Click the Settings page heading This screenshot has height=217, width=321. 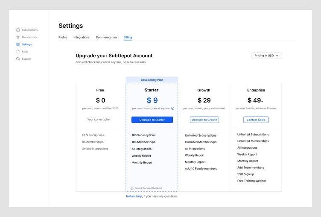70,26
